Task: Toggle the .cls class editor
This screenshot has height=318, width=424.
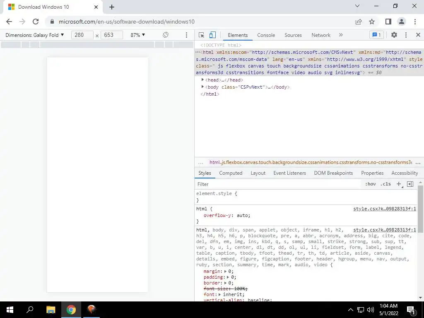Action: 385,184
